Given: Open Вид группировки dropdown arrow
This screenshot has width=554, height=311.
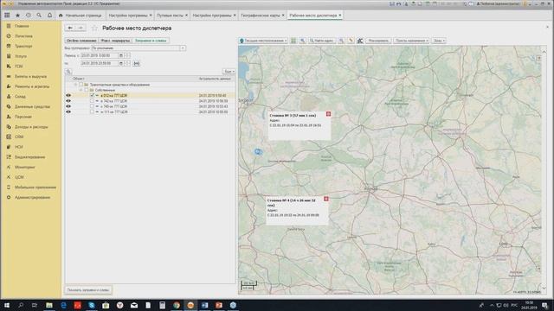Looking at the screenshot, I should point(183,48).
